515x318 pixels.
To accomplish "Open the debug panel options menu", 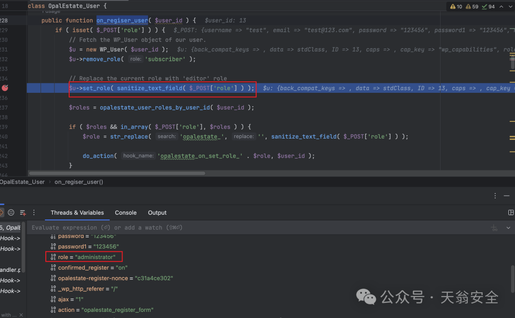I will coord(495,196).
